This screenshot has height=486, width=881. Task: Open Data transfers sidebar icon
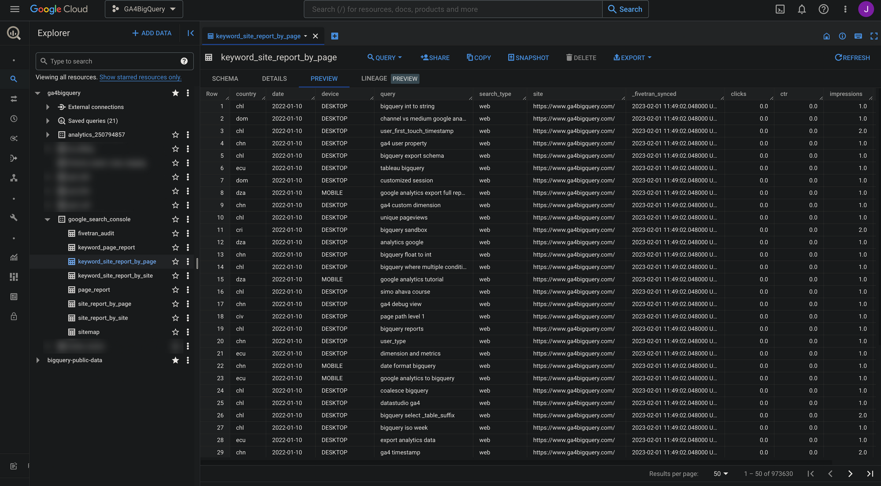[x=14, y=99]
